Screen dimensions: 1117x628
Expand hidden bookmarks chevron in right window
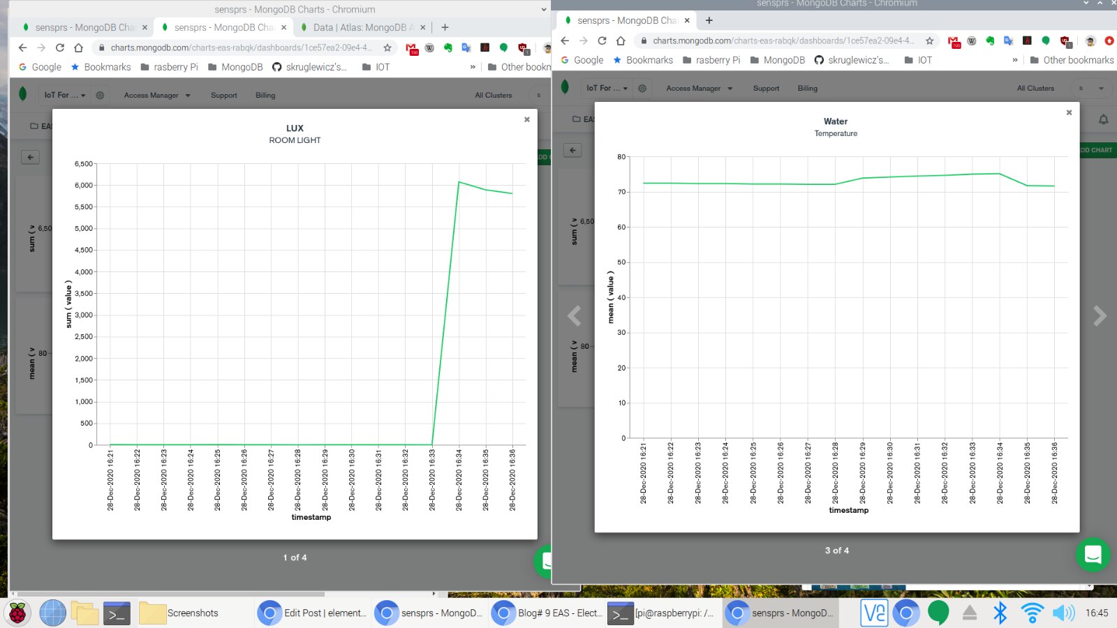tap(1015, 60)
